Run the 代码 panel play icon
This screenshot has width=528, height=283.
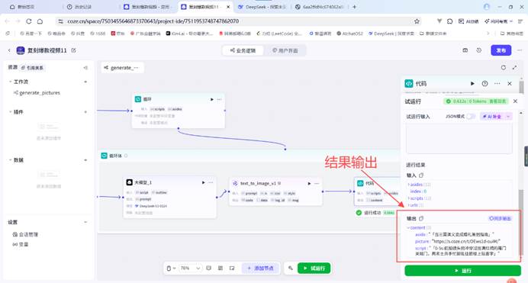[472, 83]
